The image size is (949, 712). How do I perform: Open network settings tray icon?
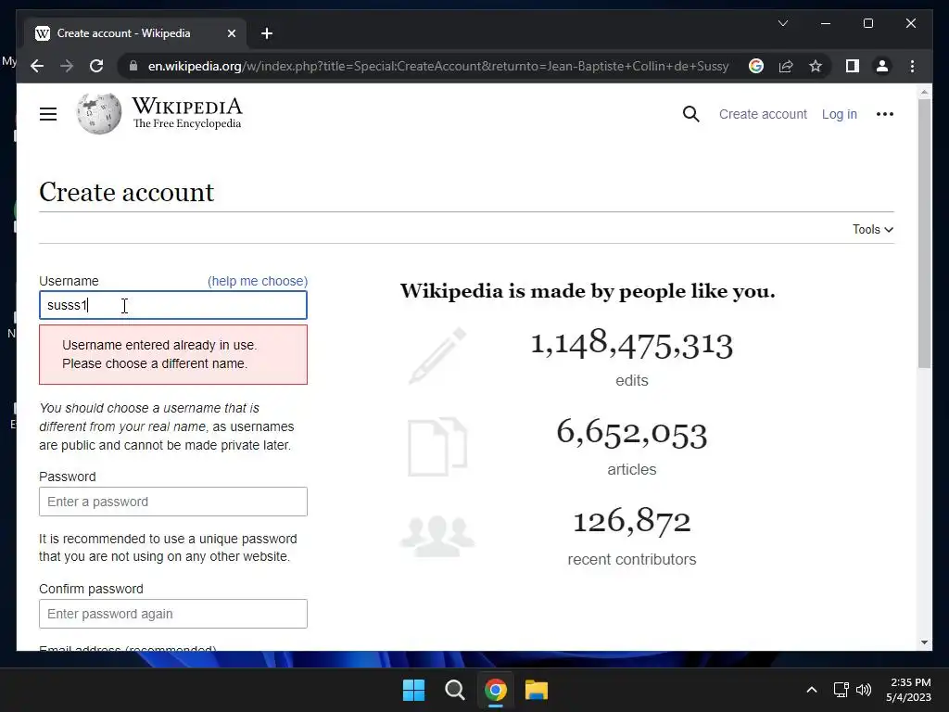[841, 690]
